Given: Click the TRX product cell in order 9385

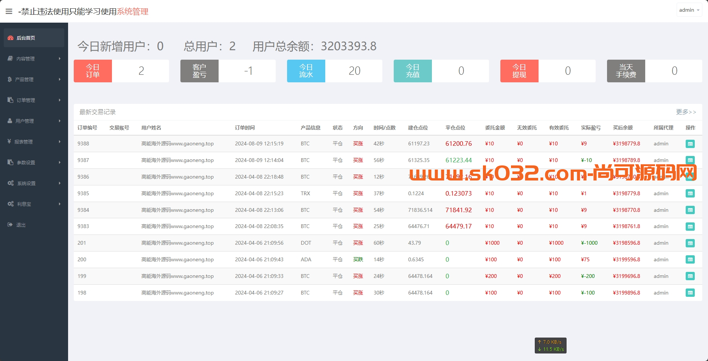Looking at the screenshot, I should click(x=305, y=193).
